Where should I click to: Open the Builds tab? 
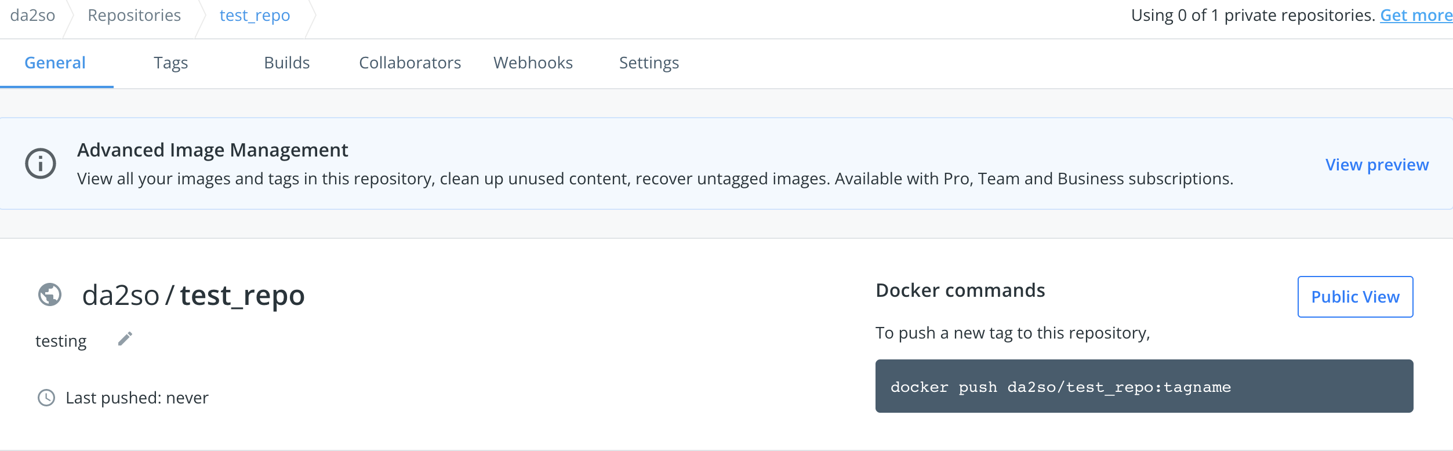pyautogui.click(x=287, y=63)
